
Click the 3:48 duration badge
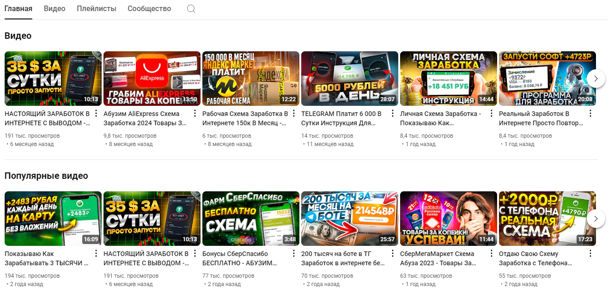pos(290,239)
